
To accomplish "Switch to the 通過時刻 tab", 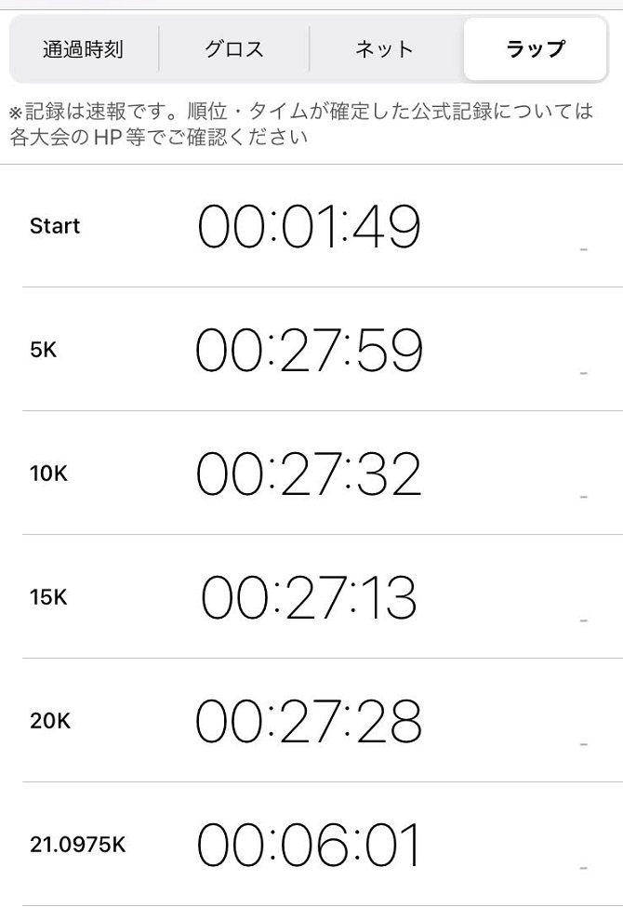I will pos(83,49).
